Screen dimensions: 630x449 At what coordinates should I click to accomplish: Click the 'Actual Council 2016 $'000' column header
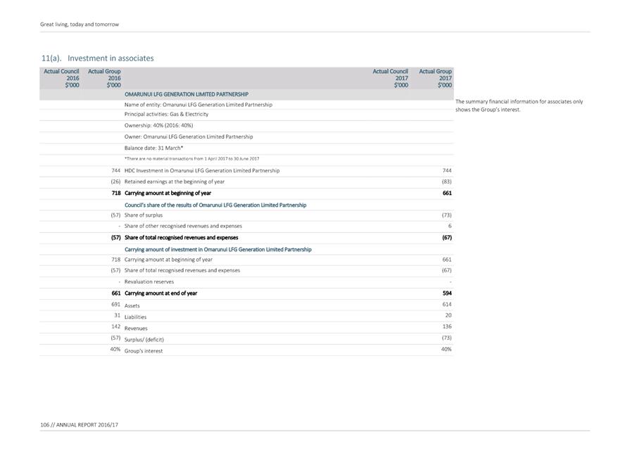[61, 78]
